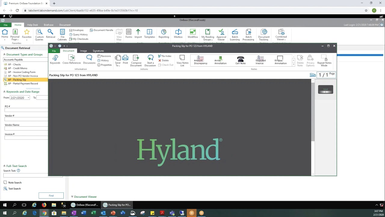Click the Find button
The height and width of the screenshot is (217, 385).
pos(51,196)
